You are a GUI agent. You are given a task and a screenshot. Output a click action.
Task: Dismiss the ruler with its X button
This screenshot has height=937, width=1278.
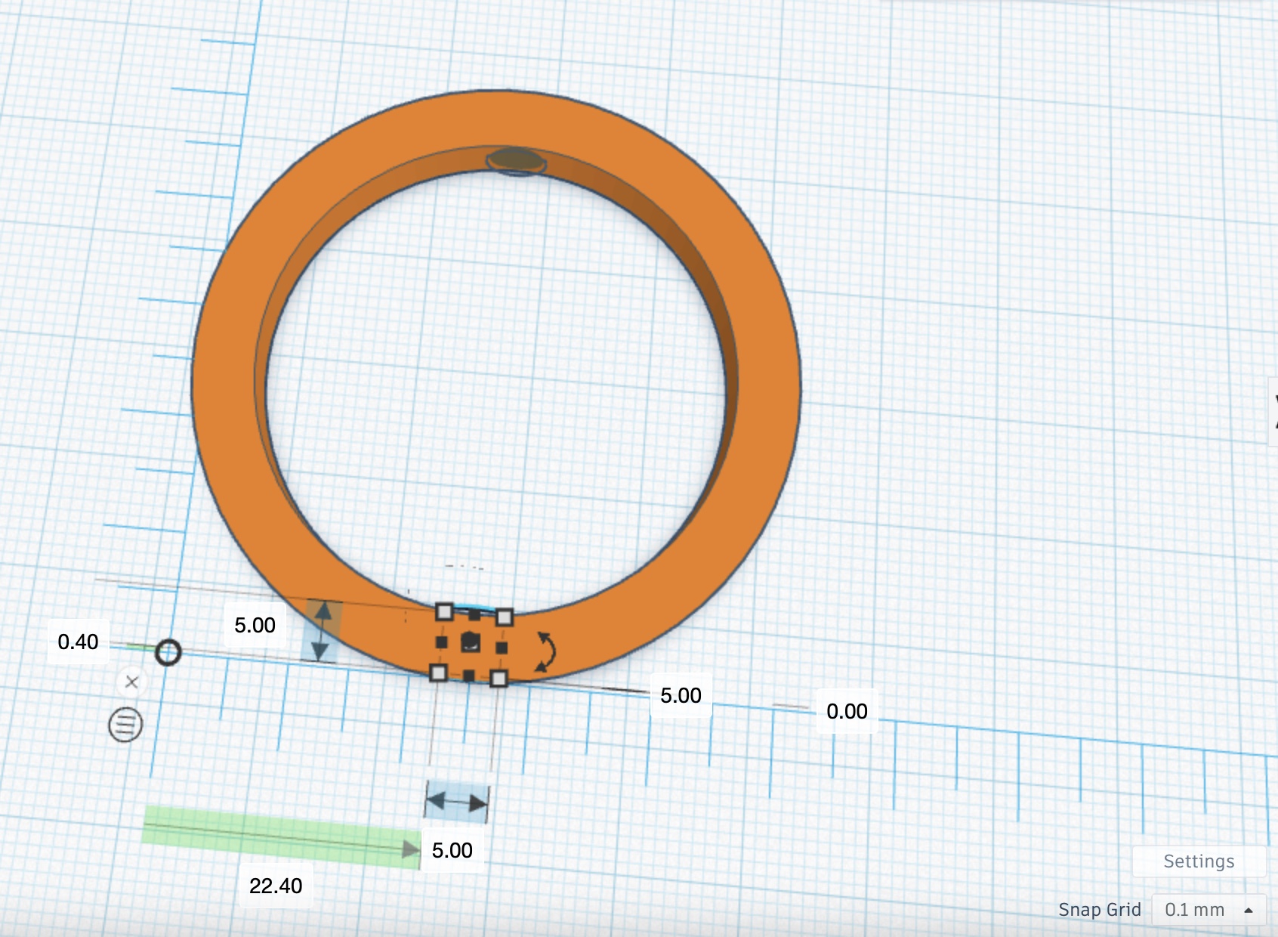pos(131,682)
